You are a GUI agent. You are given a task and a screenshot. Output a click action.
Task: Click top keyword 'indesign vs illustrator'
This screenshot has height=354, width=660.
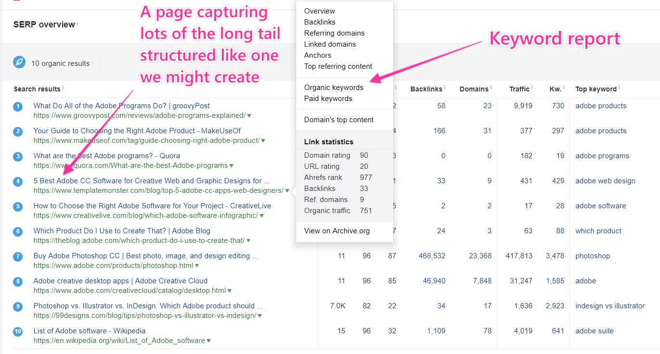click(x=610, y=306)
